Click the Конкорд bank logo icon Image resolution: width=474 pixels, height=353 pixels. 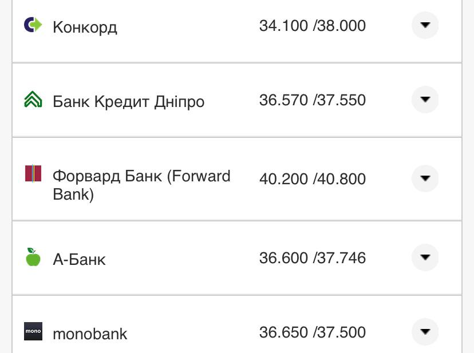pos(34,25)
